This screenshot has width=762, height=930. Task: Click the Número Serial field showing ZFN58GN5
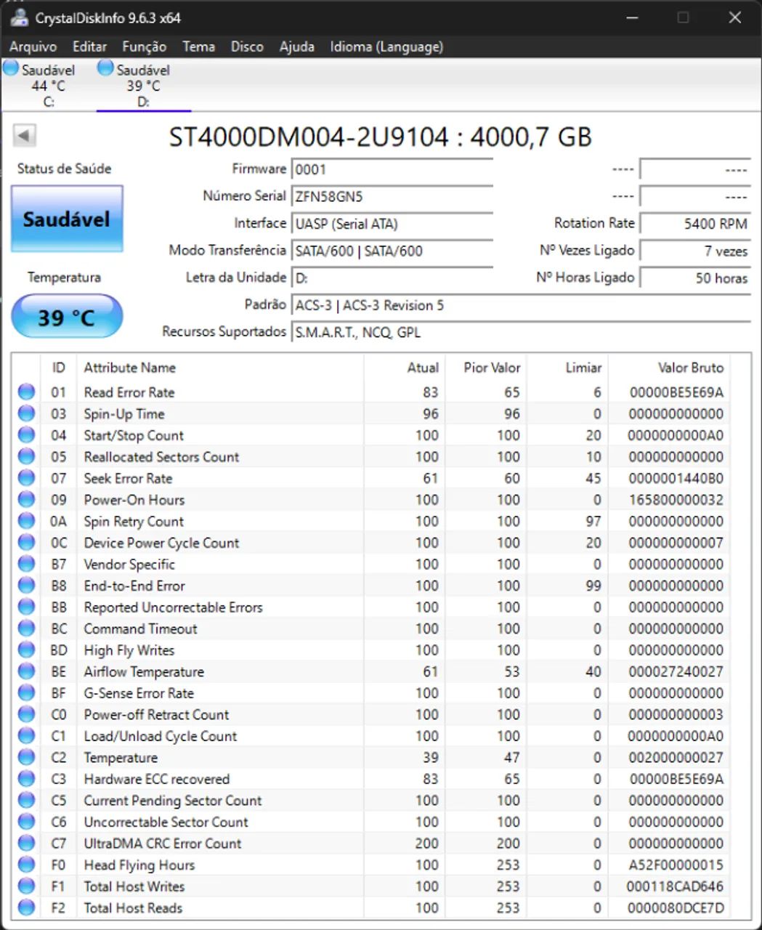(x=391, y=196)
